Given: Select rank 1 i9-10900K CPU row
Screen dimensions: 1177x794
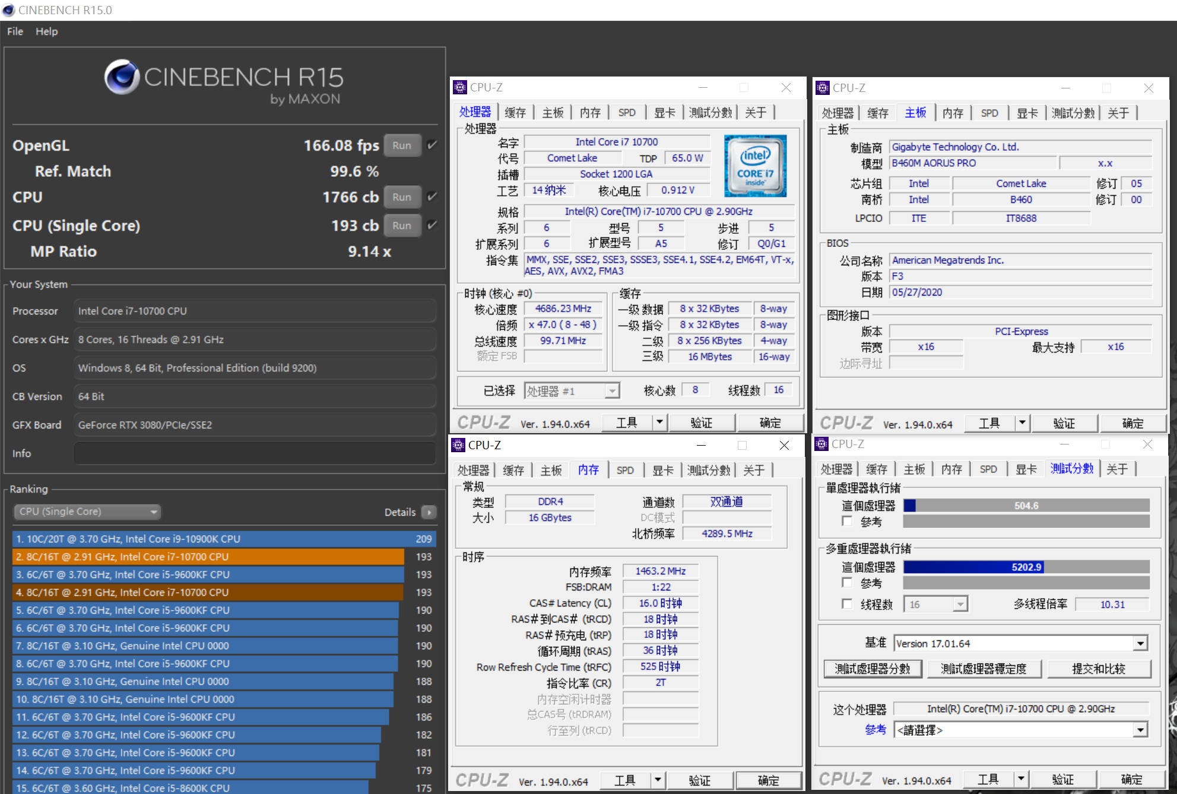Looking at the screenshot, I should 224,539.
